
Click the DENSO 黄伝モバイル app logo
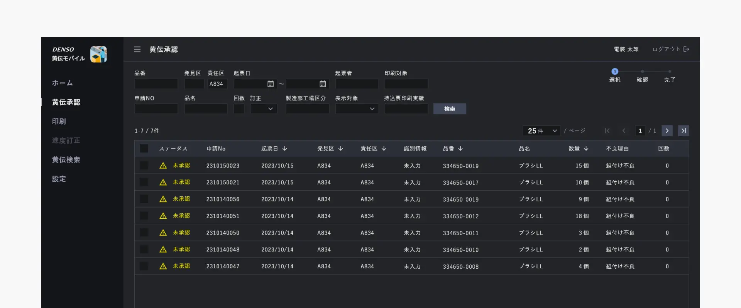click(x=98, y=54)
